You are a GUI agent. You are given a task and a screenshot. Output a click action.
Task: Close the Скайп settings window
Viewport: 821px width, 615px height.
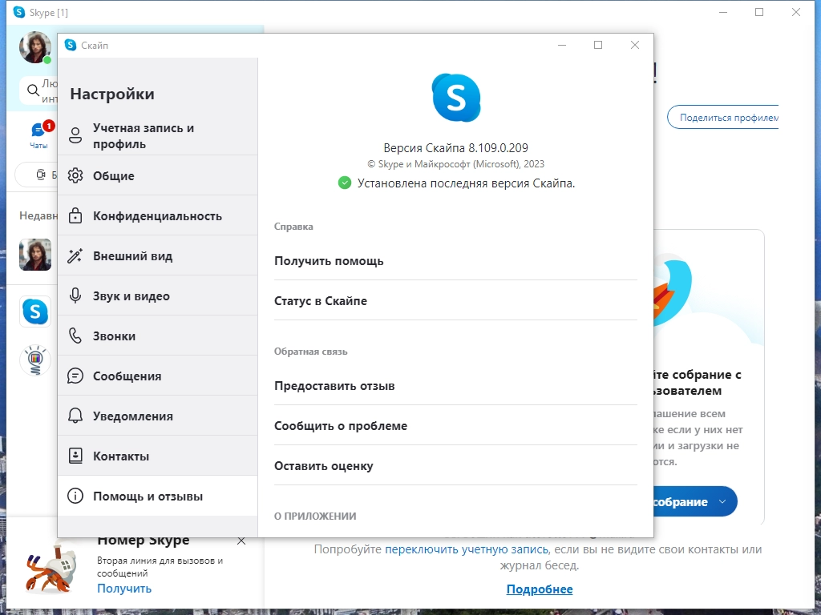point(635,45)
